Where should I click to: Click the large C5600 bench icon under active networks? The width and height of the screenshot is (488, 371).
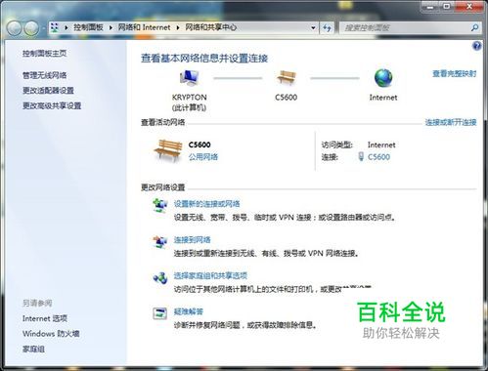[x=168, y=150]
